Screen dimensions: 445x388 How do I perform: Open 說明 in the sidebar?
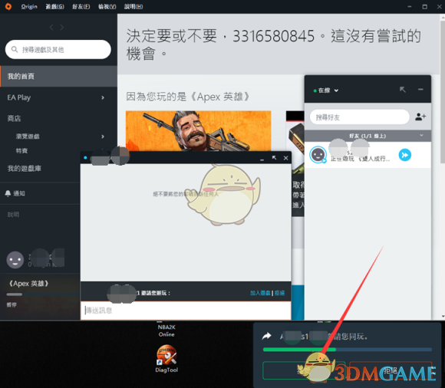coord(13,215)
